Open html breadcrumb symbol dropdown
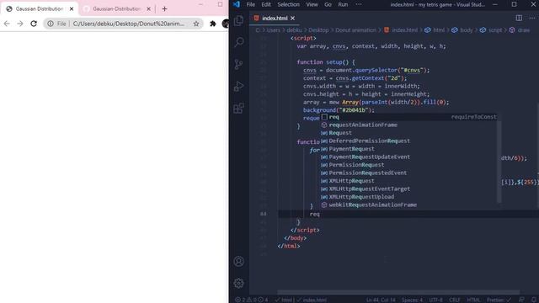The height and width of the screenshot is (303, 539). [435, 30]
